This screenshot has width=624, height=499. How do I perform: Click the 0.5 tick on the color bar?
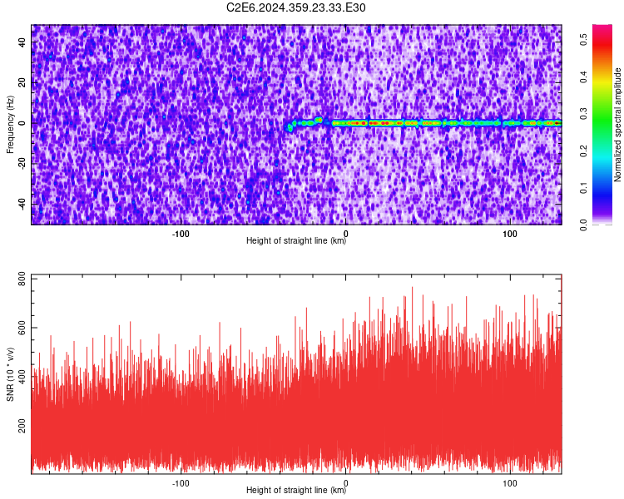click(x=583, y=39)
